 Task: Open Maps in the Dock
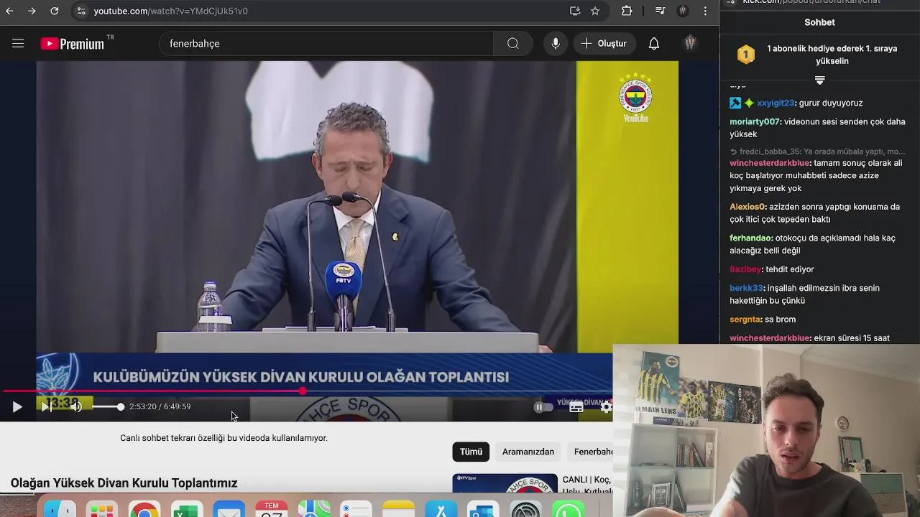314,509
